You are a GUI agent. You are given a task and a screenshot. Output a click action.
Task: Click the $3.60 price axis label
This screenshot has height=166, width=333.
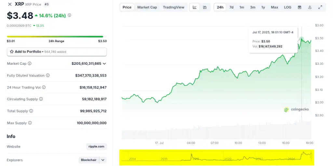[319, 25]
